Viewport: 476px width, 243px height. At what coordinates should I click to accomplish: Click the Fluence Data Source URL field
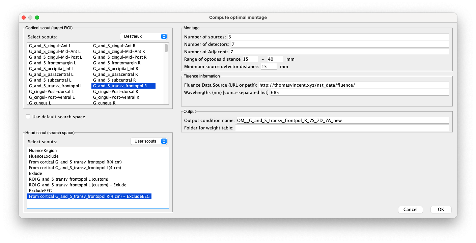coord(354,85)
